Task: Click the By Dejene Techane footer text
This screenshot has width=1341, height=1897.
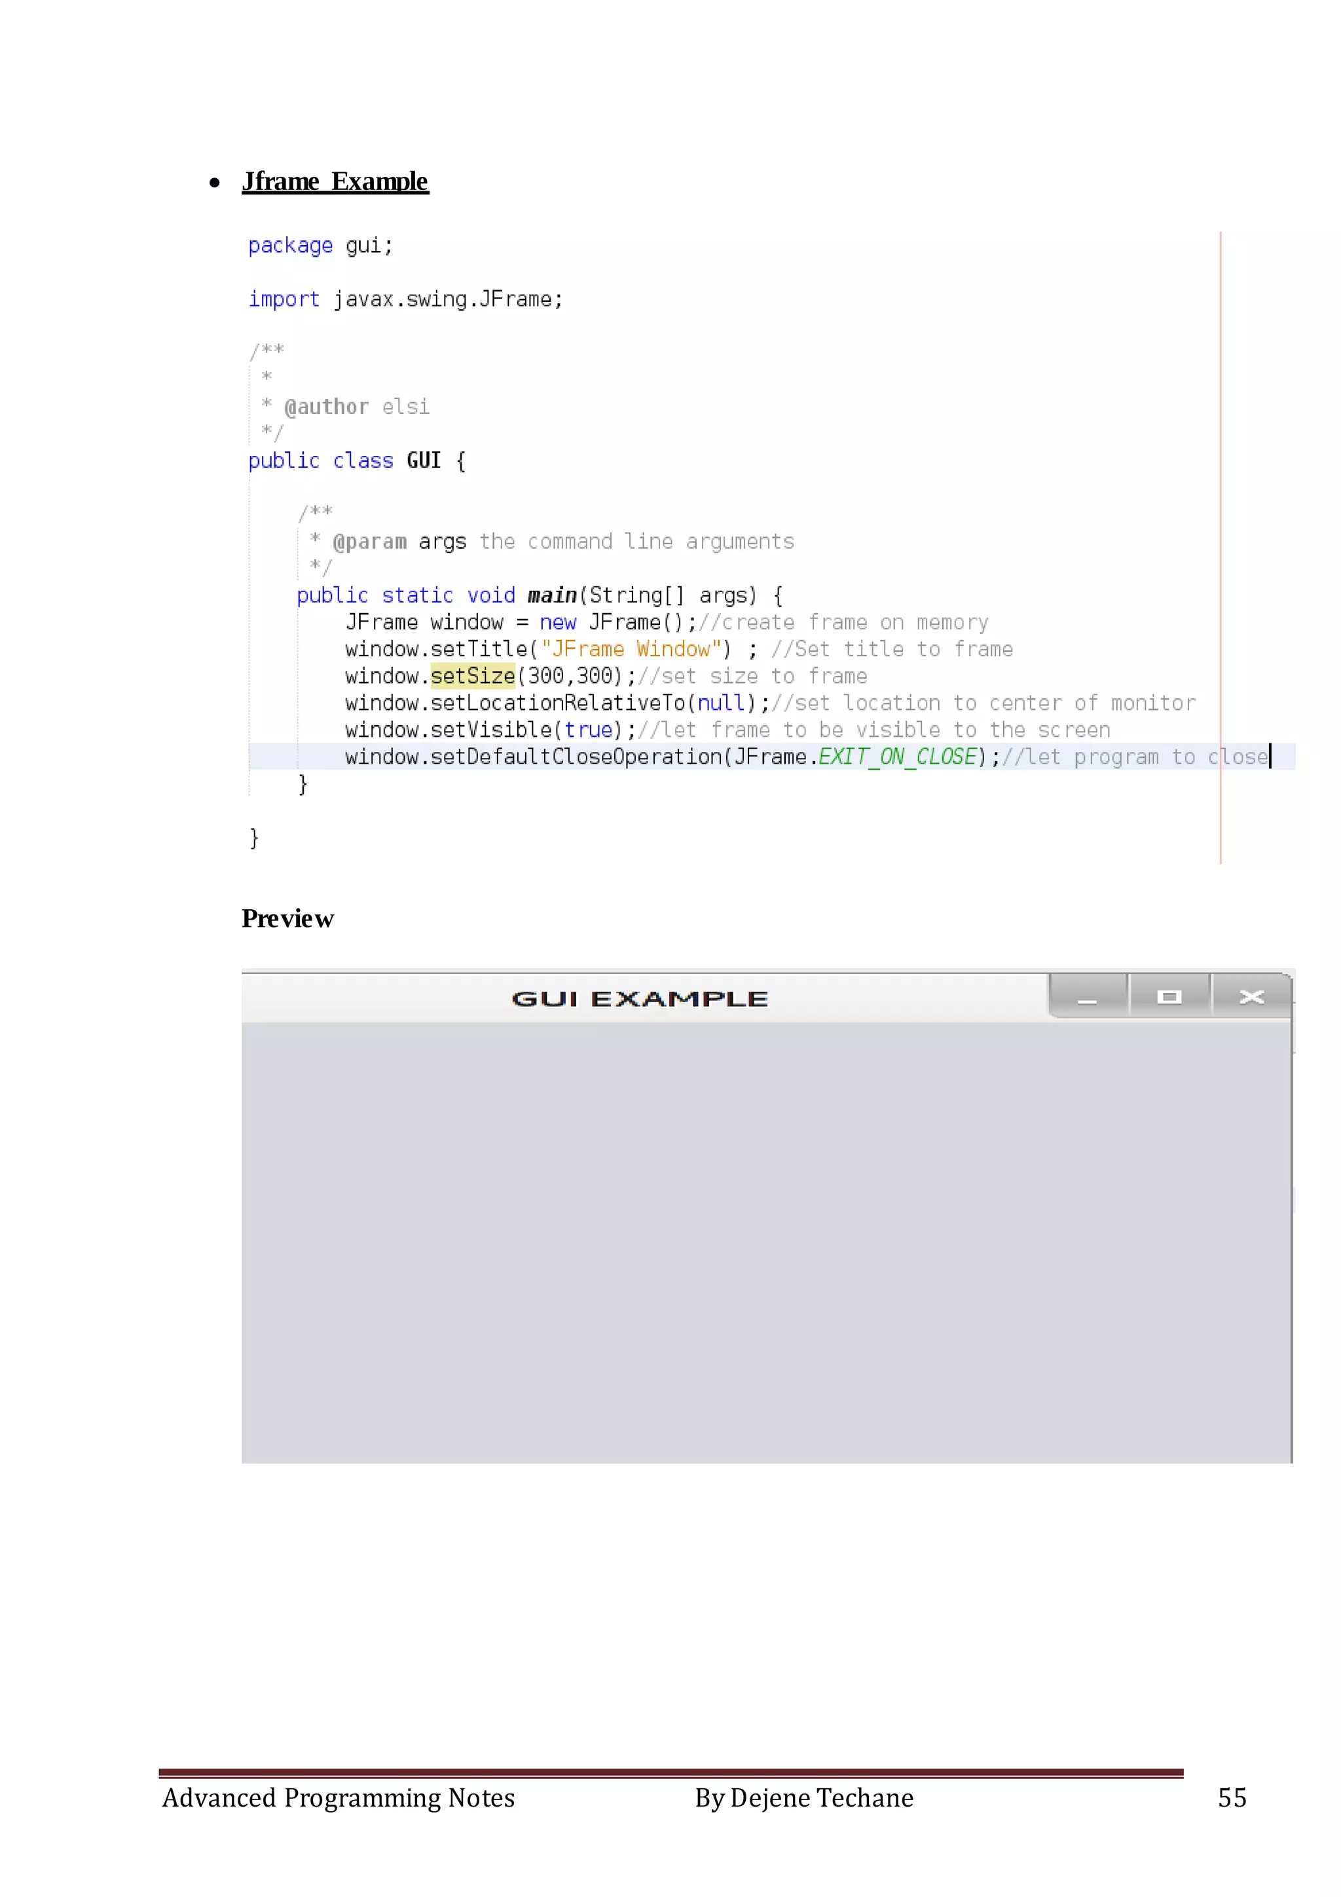Action: click(803, 1798)
